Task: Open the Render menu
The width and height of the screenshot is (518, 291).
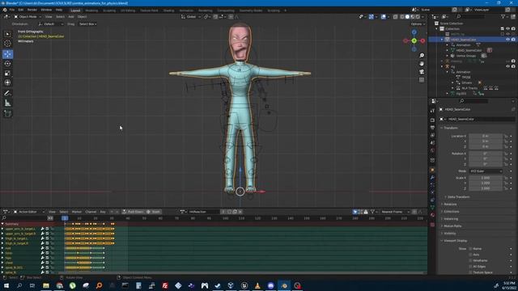Action: [x=32, y=10]
